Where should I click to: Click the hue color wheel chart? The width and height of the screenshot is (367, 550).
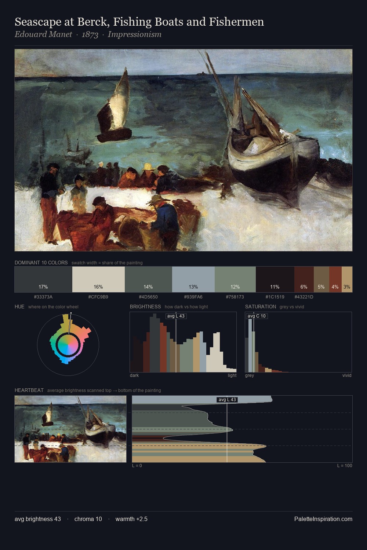[x=68, y=344]
